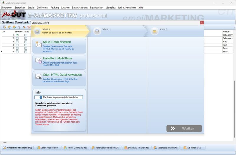Select ID cell of row 6
Screen dimensions: 236x155
[x=8, y=51]
